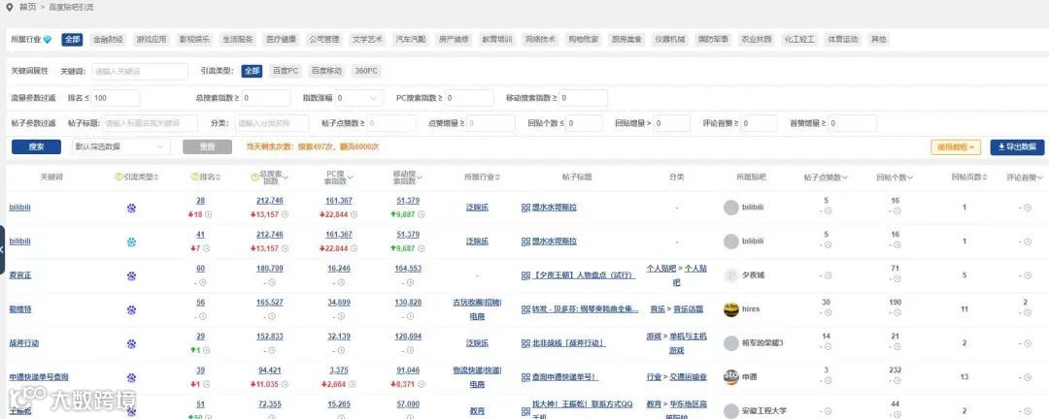Screen dimensions: 1049x419
Task: Sort by 所属行业 column arrows
Action: (x=497, y=177)
